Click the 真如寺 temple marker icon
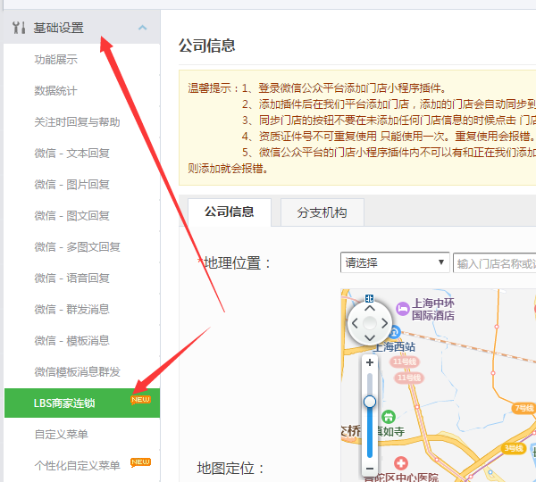Image resolution: width=536 pixels, height=482 pixels. pyautogui.click(x=389, y=417)
